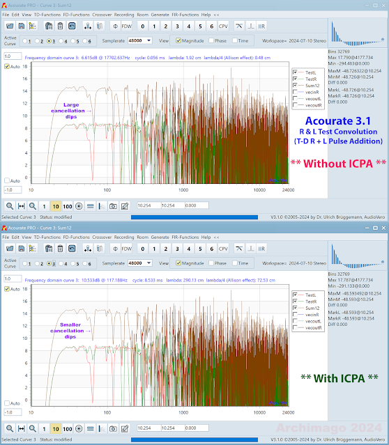This screenshot has width=389, height=445.
Task: Enable Time checkbox in 'Without ICPA' window
Action: (235, 40)
